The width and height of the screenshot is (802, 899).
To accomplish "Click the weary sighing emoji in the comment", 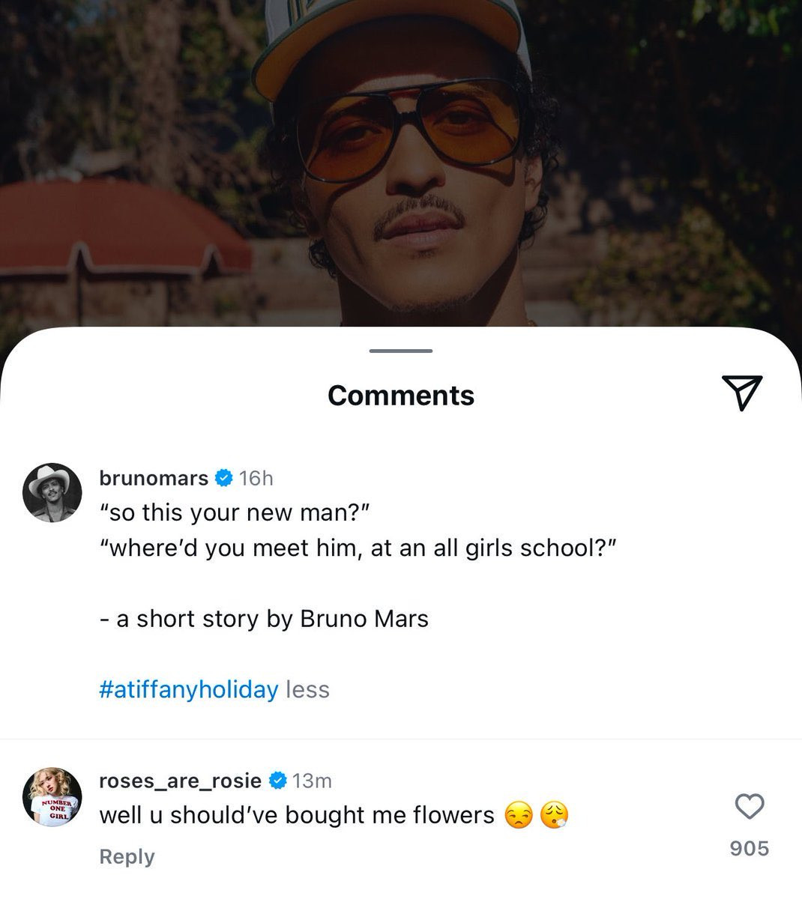I will coord(554,815).
